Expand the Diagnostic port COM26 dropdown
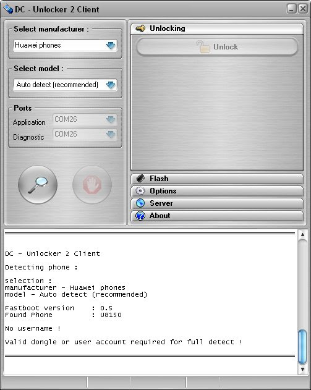This screenshot has height=390, width=311. coord(111,134)
